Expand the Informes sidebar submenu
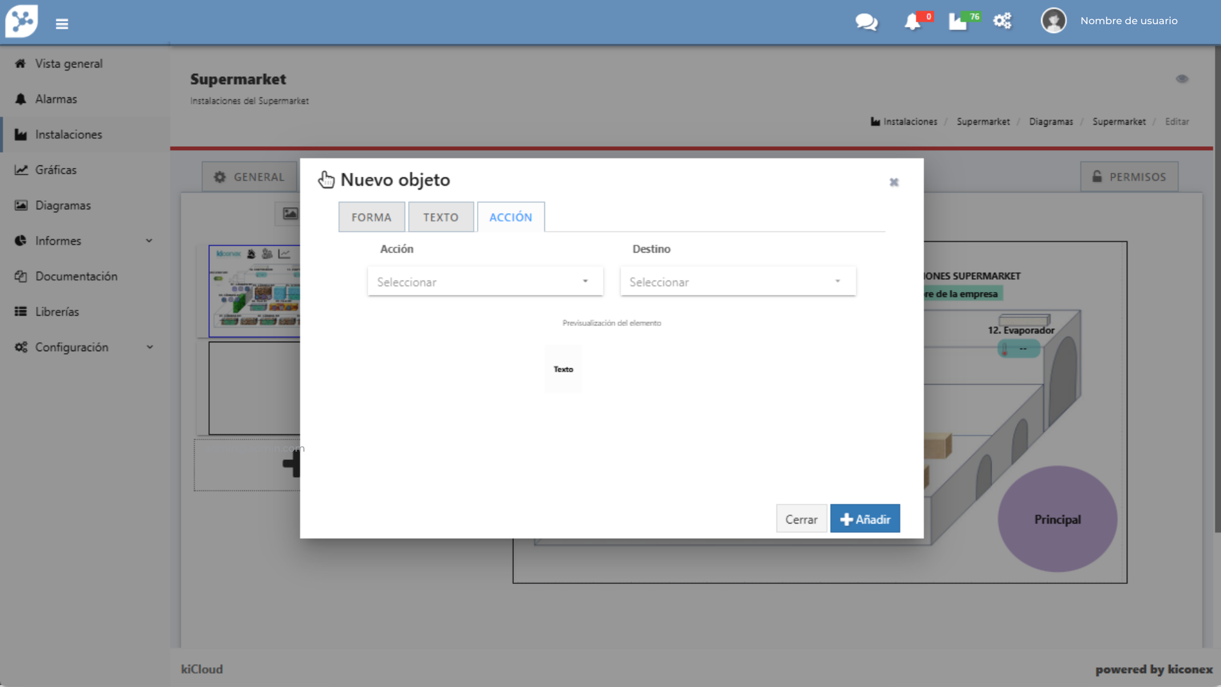The height and width of the screenshot is (687, 1221). 148,241
